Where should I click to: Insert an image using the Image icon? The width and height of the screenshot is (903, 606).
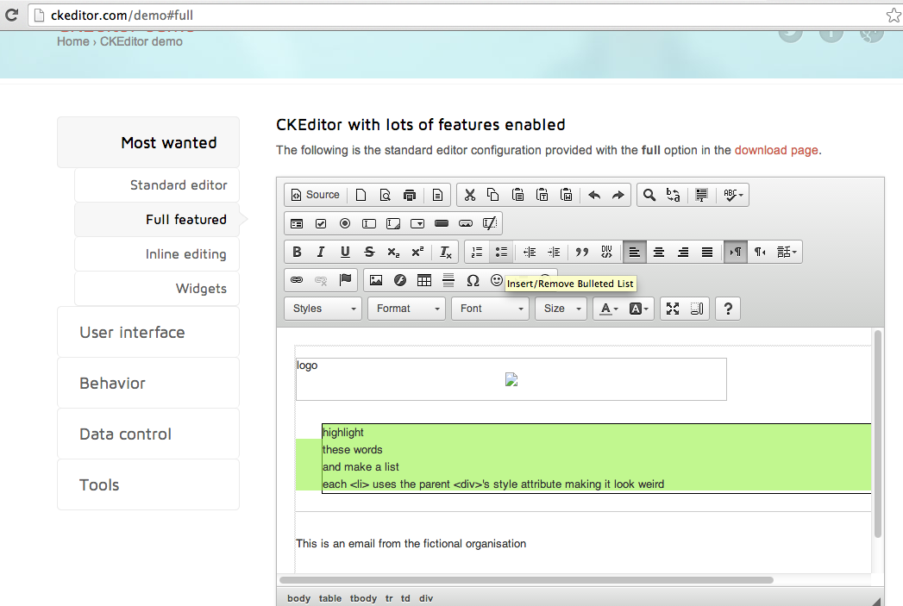point(376,280)
